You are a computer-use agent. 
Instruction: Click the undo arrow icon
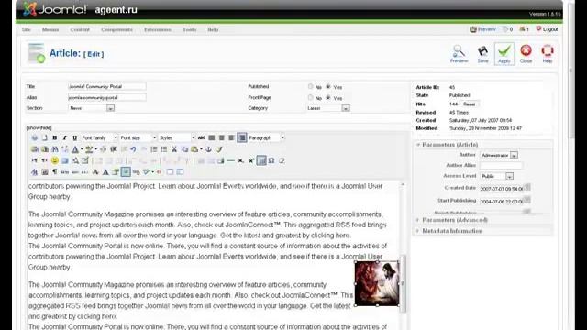pyautogui.click(x=133, y=149)
